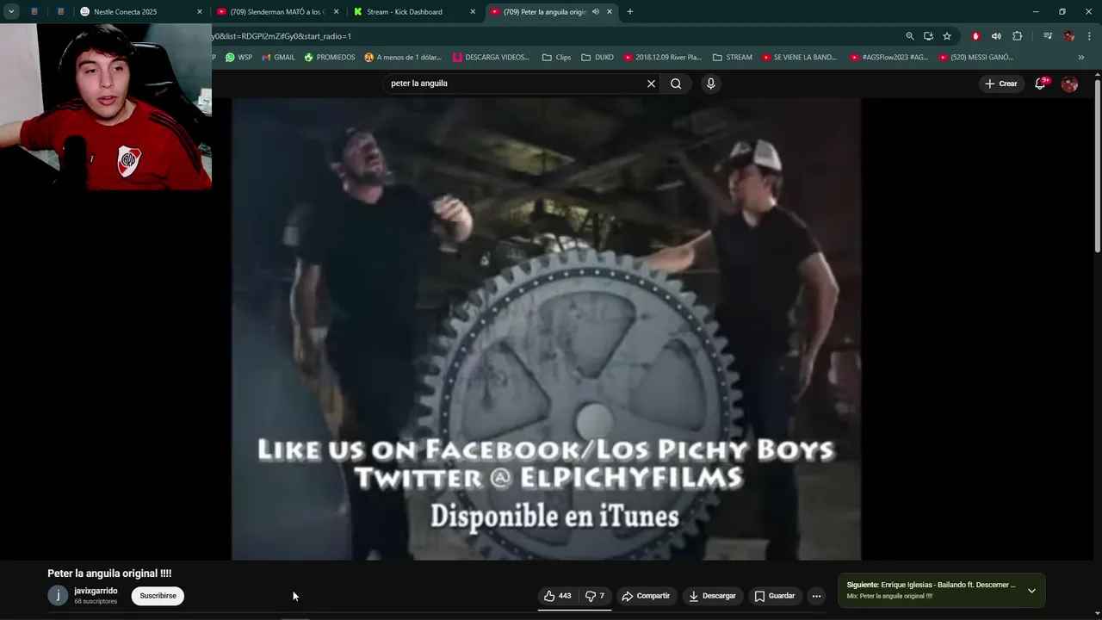Open the three-dot more actions menu
The width and height of the screenshot is (1102, 620).
816,596
